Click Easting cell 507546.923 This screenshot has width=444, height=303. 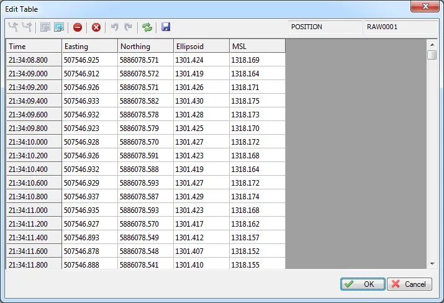click(x=90, y=128)
